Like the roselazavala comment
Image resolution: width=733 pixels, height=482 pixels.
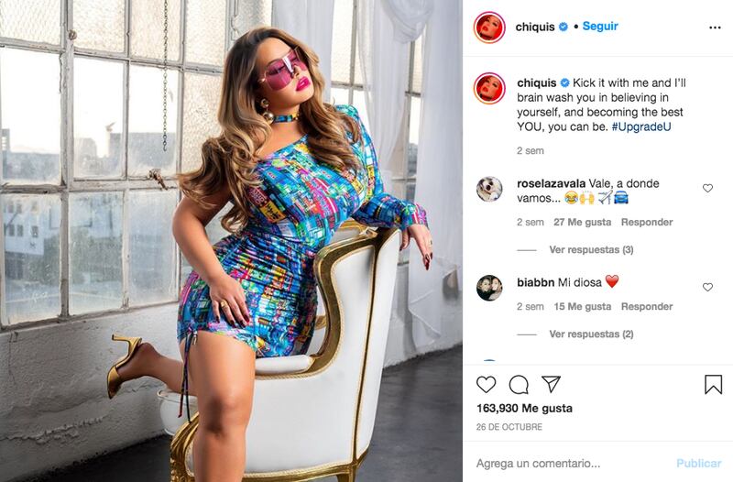coord(707,188)
